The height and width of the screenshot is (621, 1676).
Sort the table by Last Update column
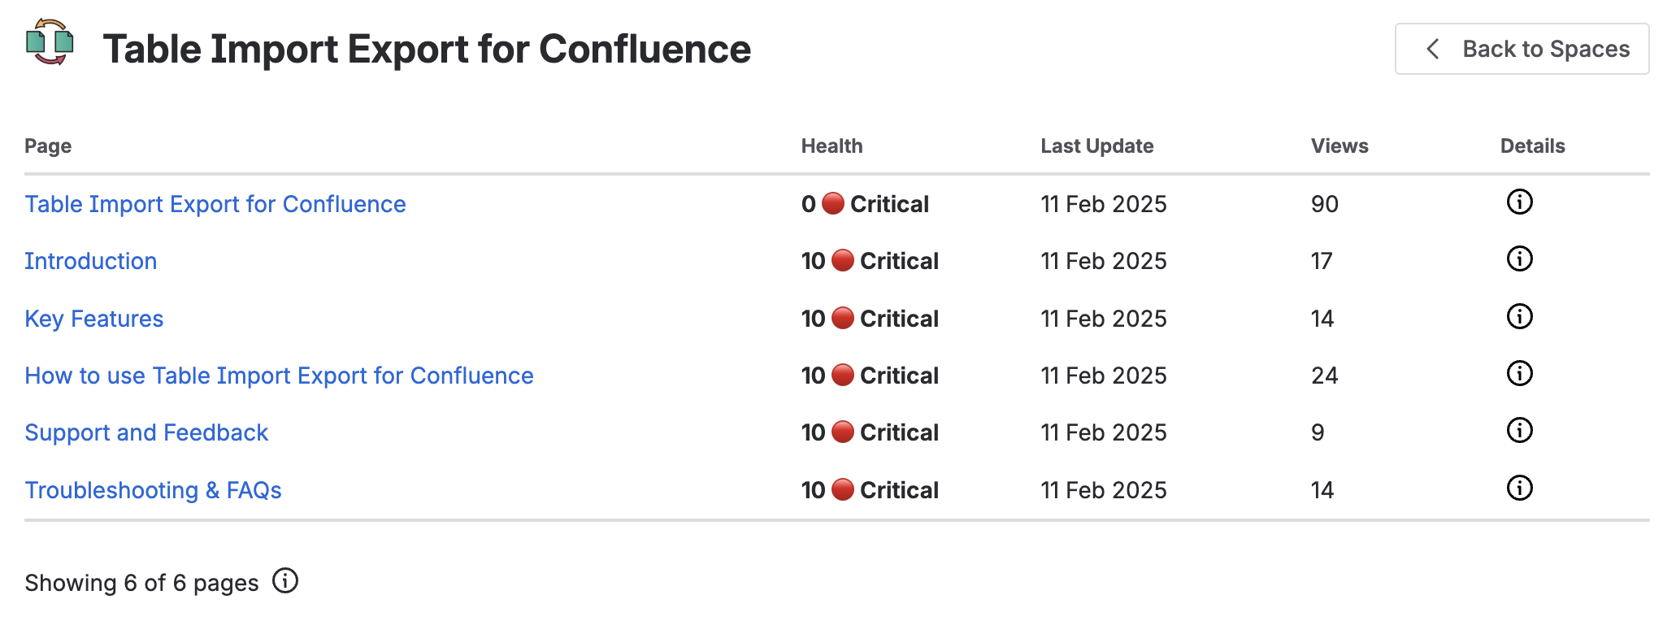coord(1097,145)
